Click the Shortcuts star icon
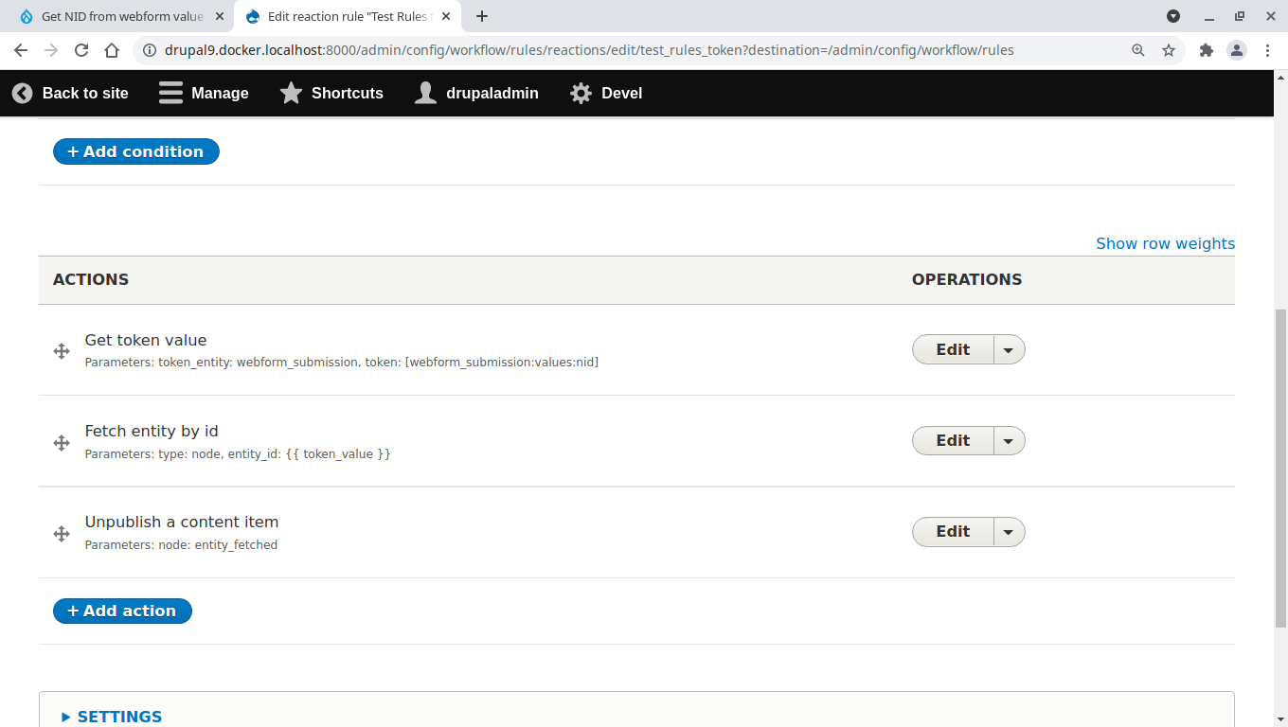Viewport: 1288px width, 727px height. point(290,93)
